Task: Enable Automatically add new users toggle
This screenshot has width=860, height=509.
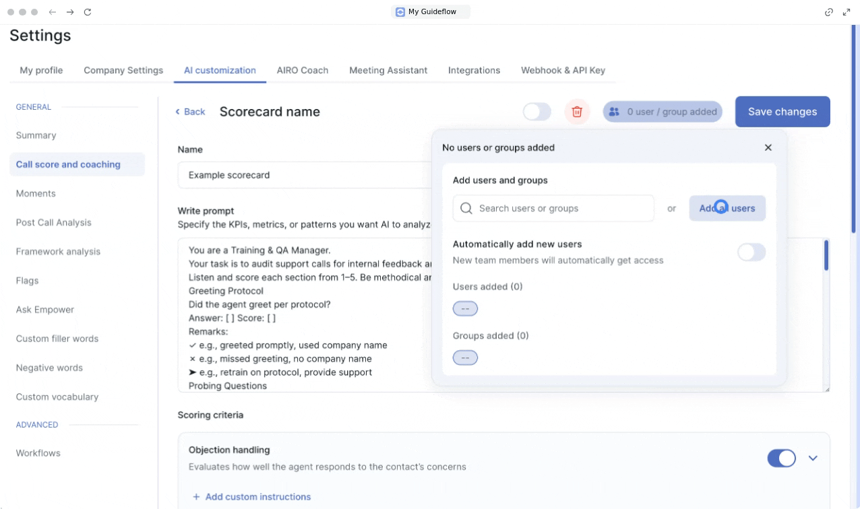Action: 751,252
